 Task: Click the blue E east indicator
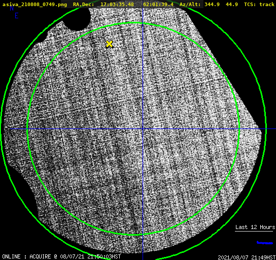pyautogui.click(x=17, y=16)
